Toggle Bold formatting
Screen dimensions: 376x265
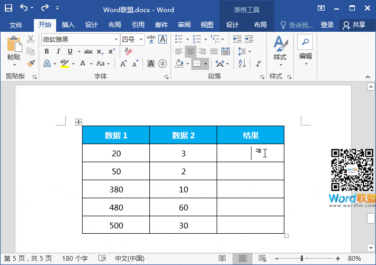[47, 51]
